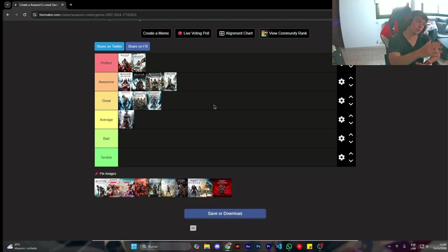This screenshot has width=448, height=252.
Task: Pick the Rogue cover in Great tier
Action: pyautogui.click(x=154, y=100)
